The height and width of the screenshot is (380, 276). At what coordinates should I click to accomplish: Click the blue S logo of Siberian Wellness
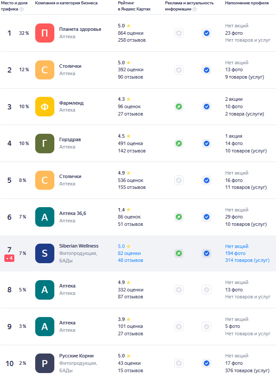click(45, 253)
